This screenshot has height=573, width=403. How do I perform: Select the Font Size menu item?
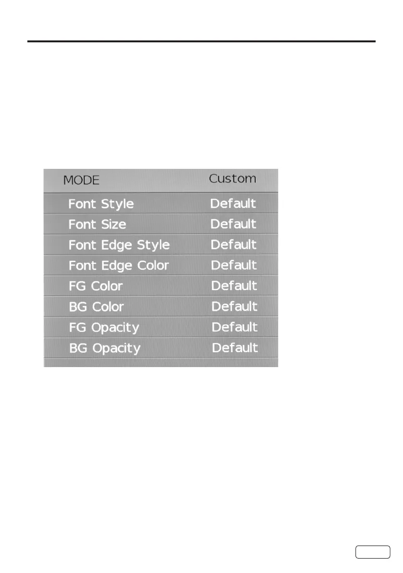pyautogui.click(x=98, y=224)
